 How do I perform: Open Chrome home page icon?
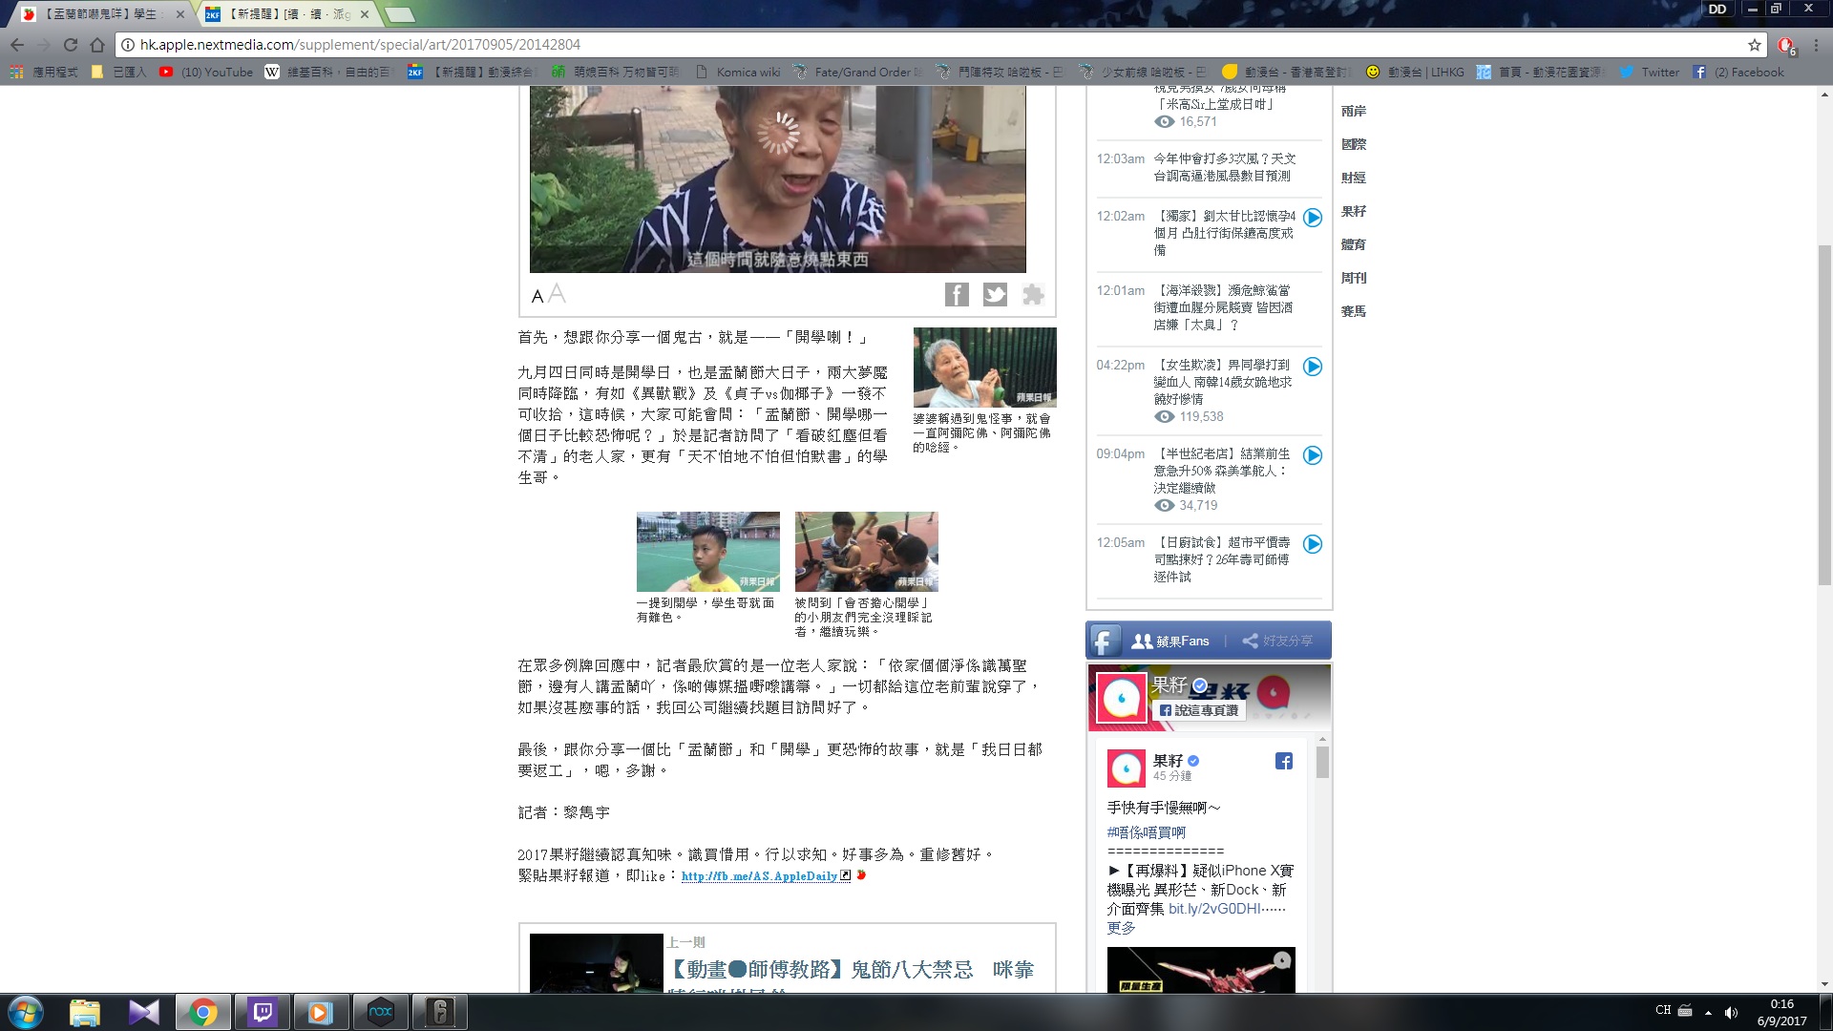point(97,45)
